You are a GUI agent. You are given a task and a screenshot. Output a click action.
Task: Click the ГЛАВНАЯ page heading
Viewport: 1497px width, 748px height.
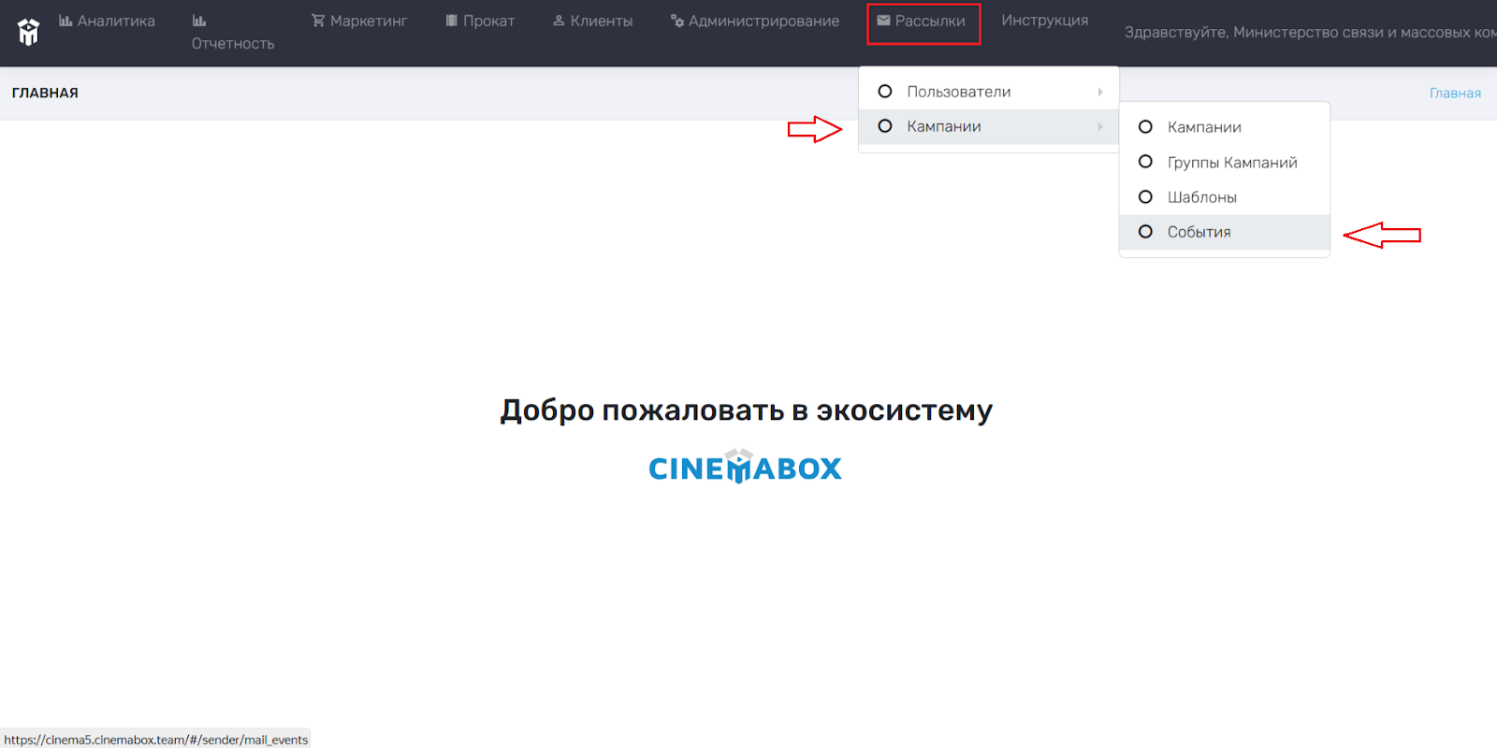45,93
